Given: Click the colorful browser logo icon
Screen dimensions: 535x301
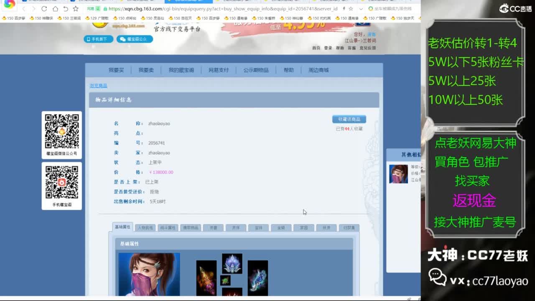Looking at the screenshot, I should coord(9,4).
